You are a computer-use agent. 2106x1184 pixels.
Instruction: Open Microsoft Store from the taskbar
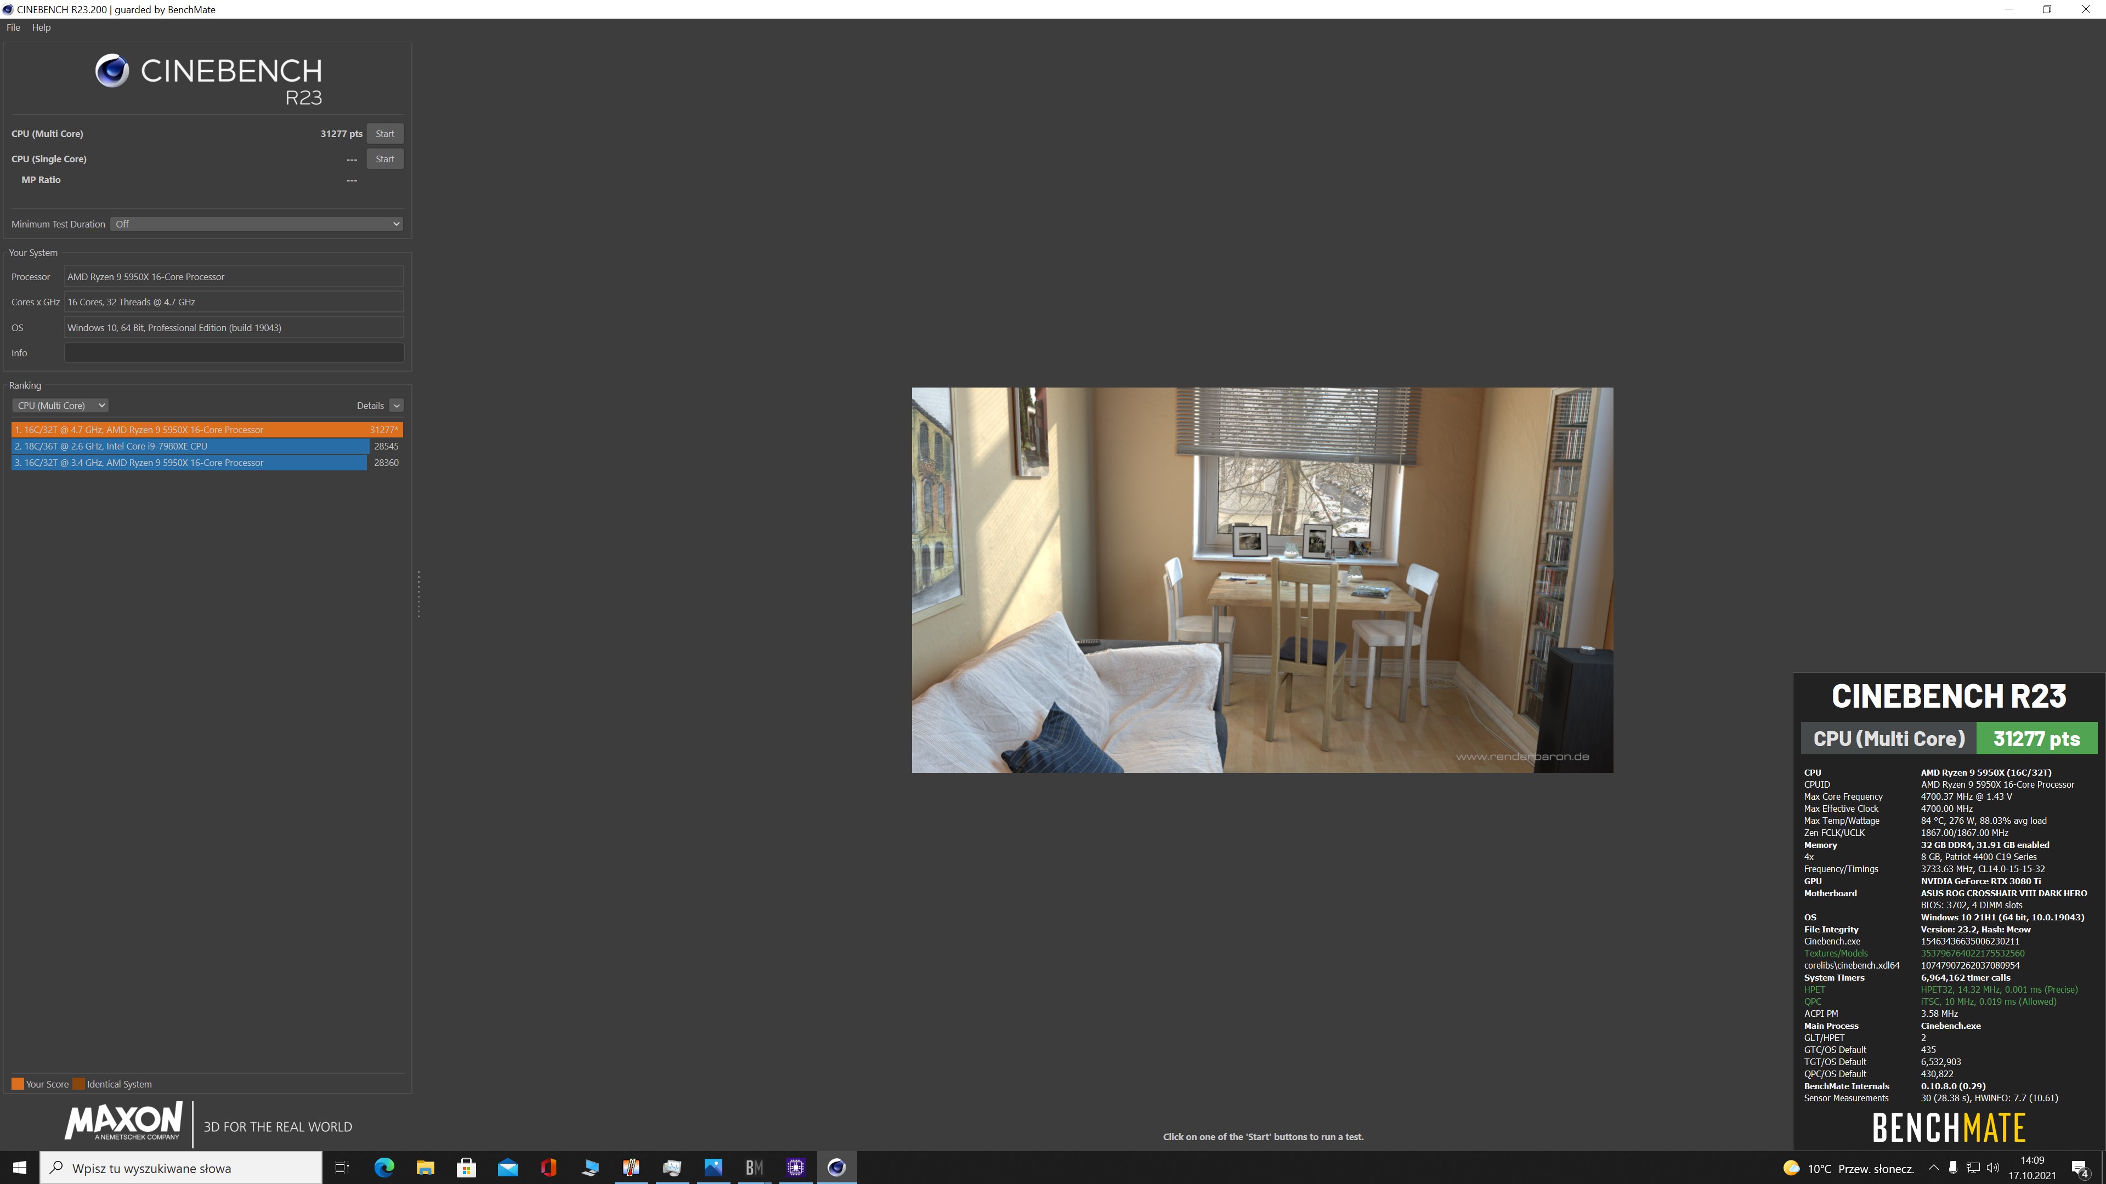click(x=466, y=1168)
